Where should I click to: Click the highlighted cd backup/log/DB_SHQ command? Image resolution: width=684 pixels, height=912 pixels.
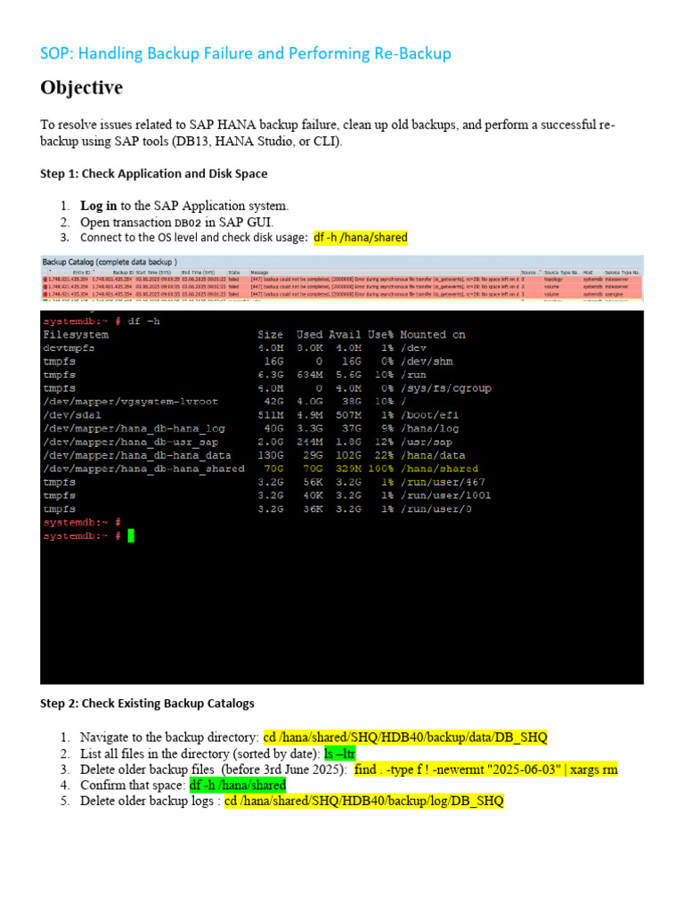coord(364,801)
